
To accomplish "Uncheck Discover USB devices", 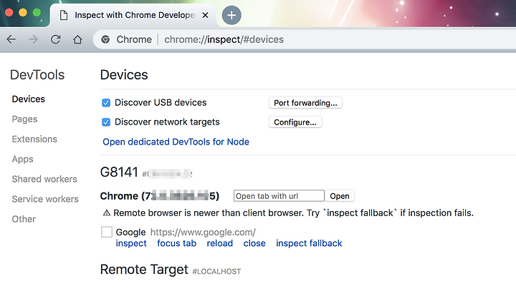I will pyautogui.click(x=106, y=103).
